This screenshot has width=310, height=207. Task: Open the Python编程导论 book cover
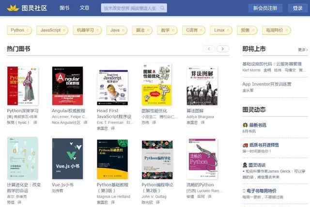pyautogui.click(x=157, y=160)
